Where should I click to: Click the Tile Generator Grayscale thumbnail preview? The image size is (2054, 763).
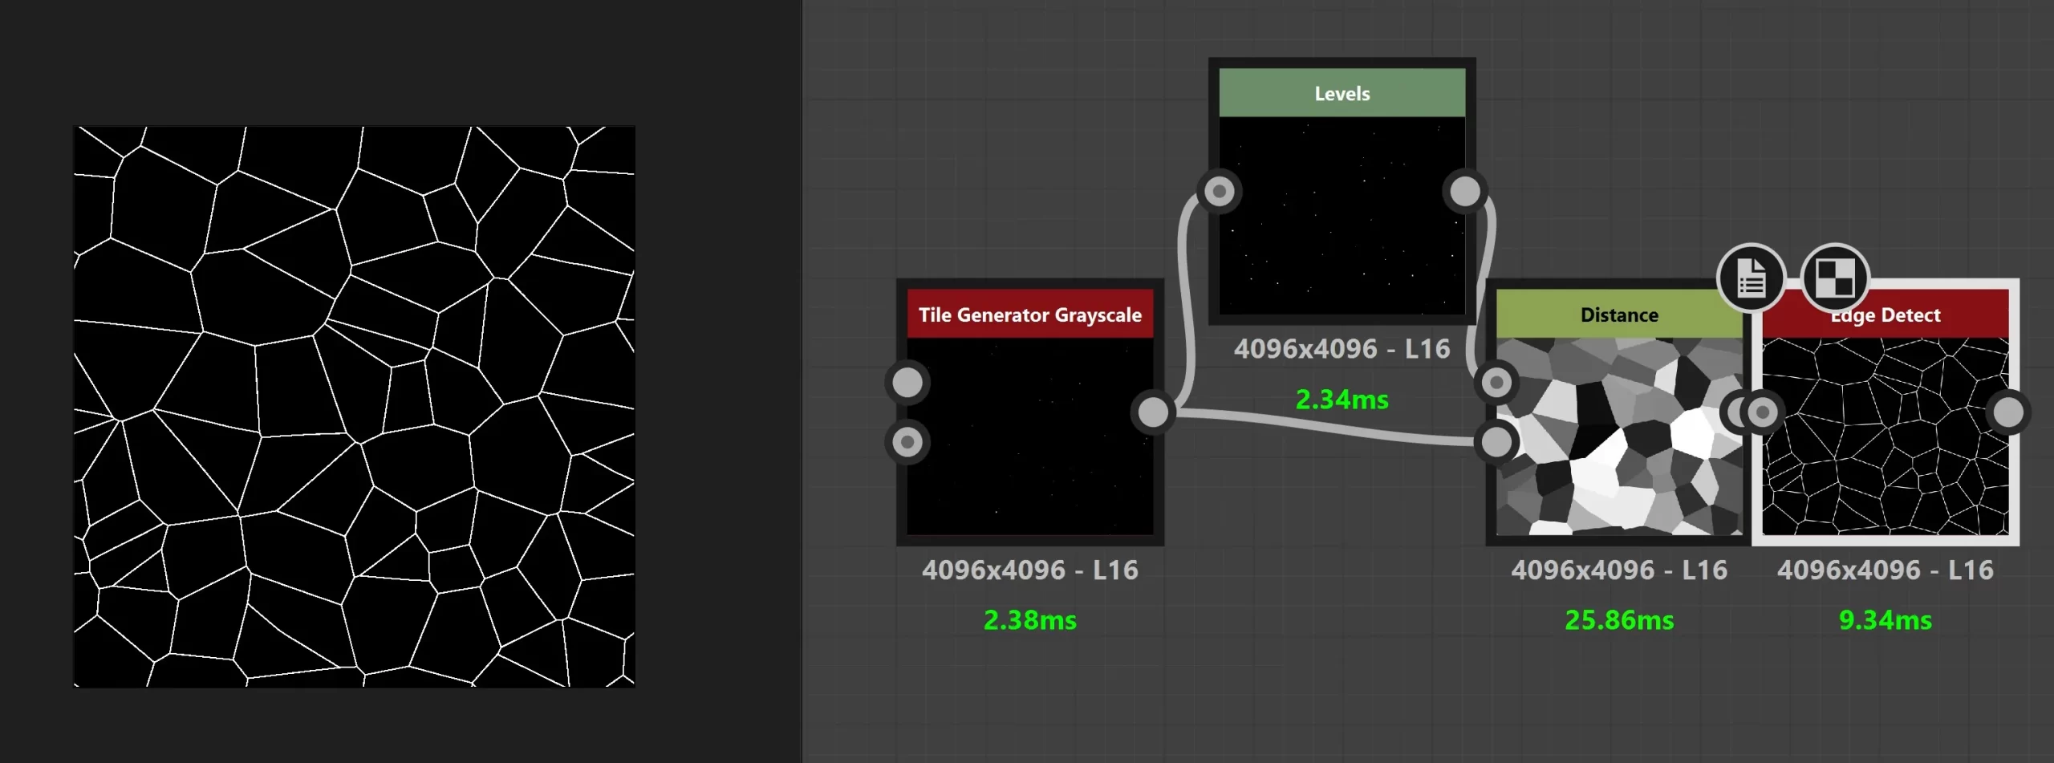tap(1030, 436)
